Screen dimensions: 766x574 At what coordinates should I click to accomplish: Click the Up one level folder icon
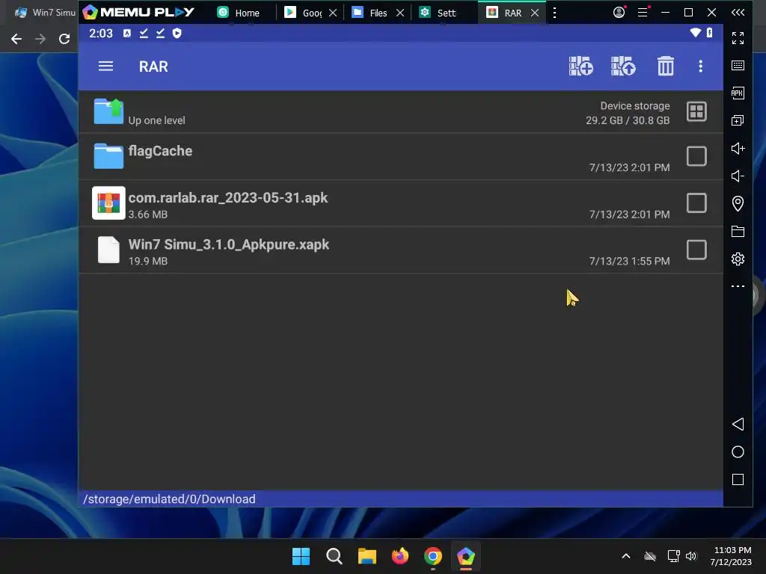(x=108, y=111)
